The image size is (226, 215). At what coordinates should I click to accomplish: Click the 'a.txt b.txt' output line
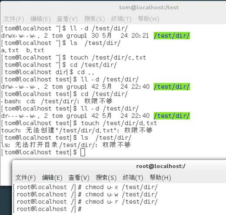click(23, 50)
